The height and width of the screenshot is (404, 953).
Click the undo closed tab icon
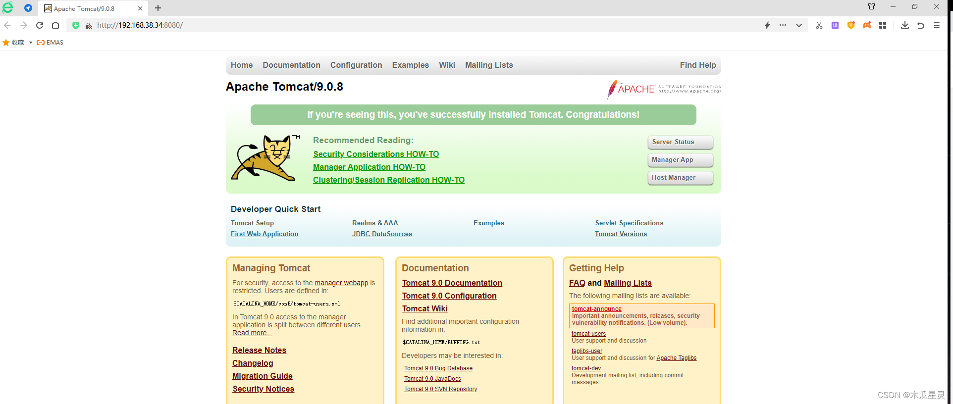point(921,25)
